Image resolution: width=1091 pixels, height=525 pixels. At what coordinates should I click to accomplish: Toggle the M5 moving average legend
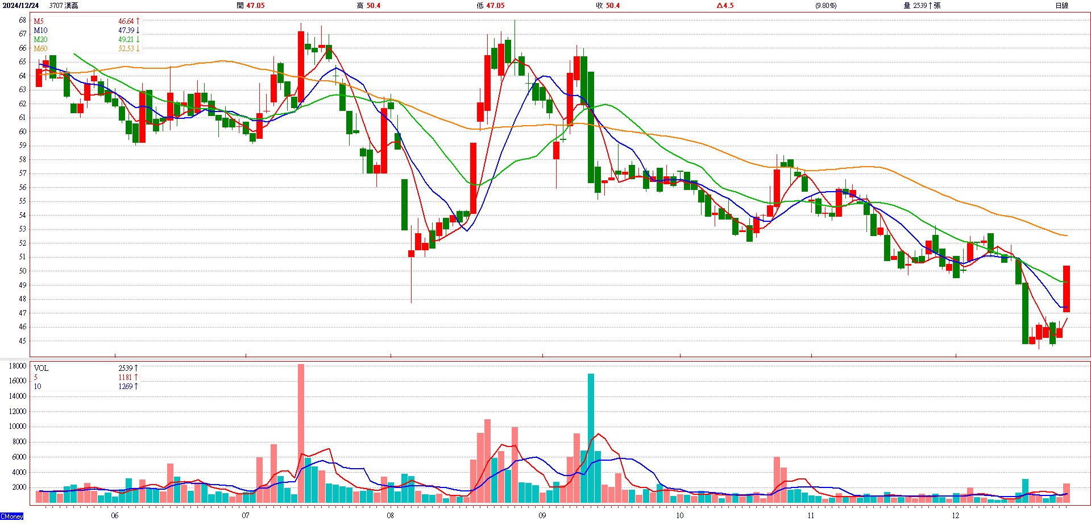39,21
